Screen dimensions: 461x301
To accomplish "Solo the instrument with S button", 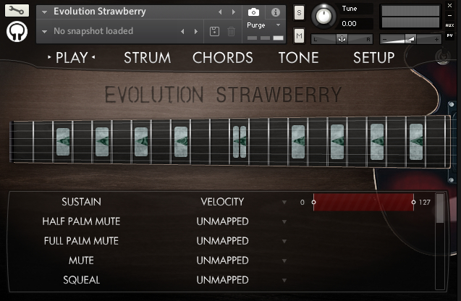I will [299, 12].
